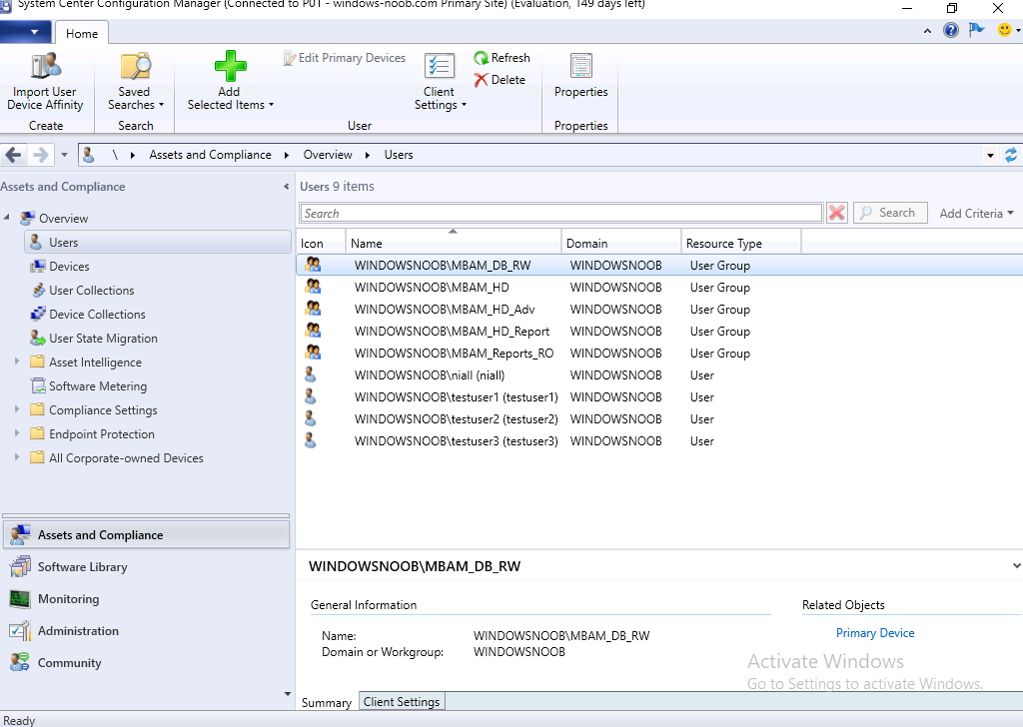The height and width of the screenshot is (727, 1023).
Task: Open the blue application menu dropdown
Action: [26, 31]
